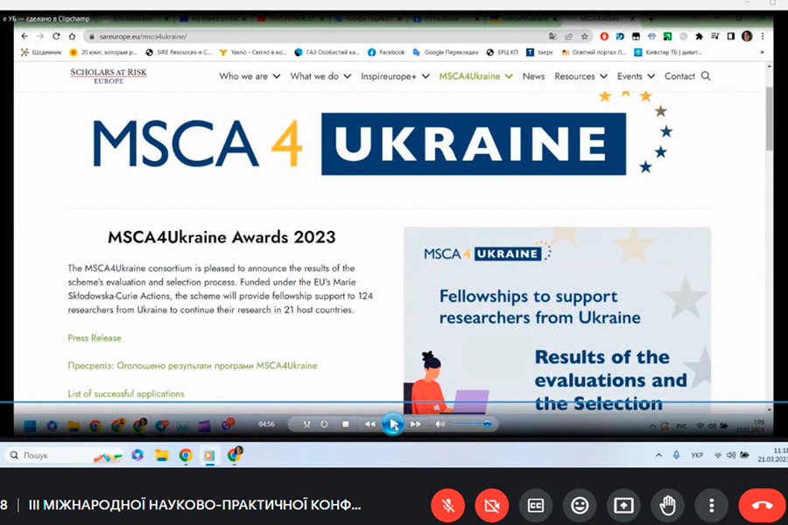Click the media player Fast forward button
This screenshot has width=788, height=525.
[416, 424]
